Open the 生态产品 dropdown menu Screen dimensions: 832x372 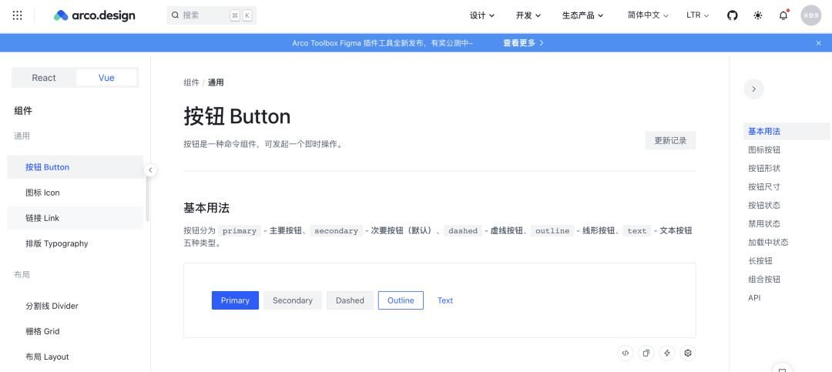pyautogui.click(x=582, y=15)
